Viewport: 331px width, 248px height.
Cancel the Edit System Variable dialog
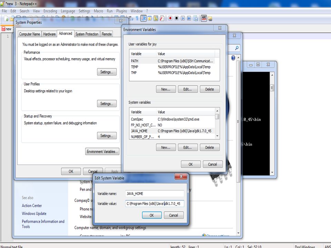point(174,215)
